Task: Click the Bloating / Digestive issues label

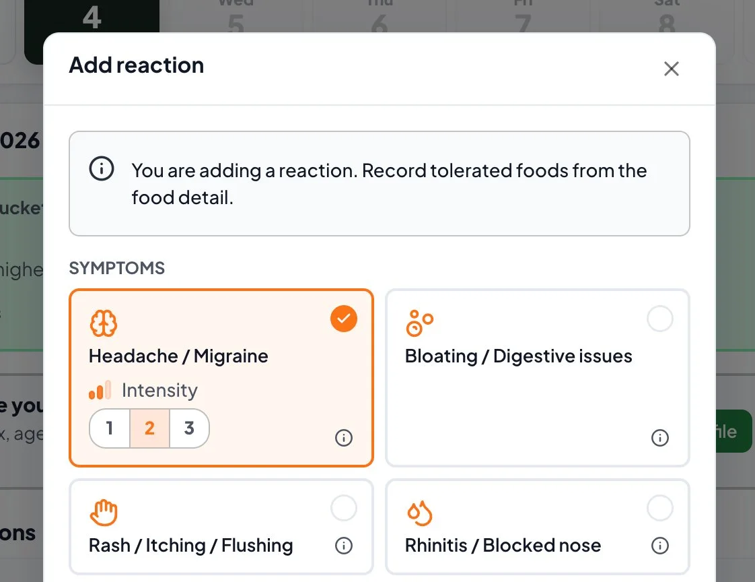Action: point(519,356)
